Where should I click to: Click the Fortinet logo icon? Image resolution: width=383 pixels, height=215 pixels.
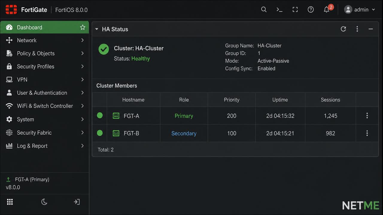pos(11,10)
